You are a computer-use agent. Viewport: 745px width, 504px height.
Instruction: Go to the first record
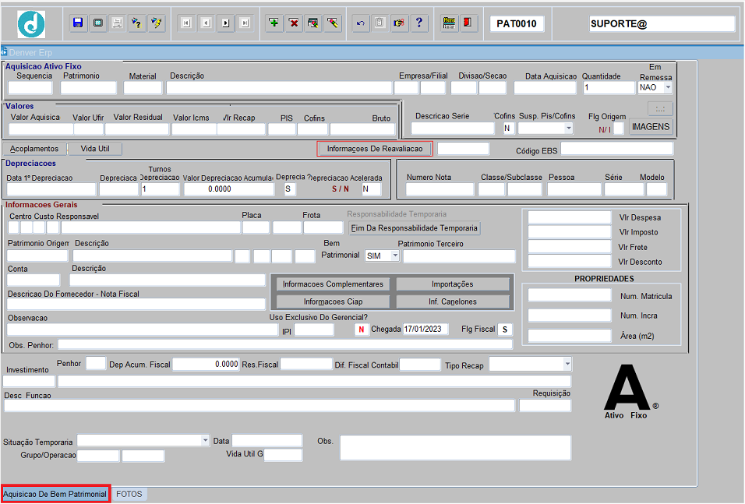point(186,23)
